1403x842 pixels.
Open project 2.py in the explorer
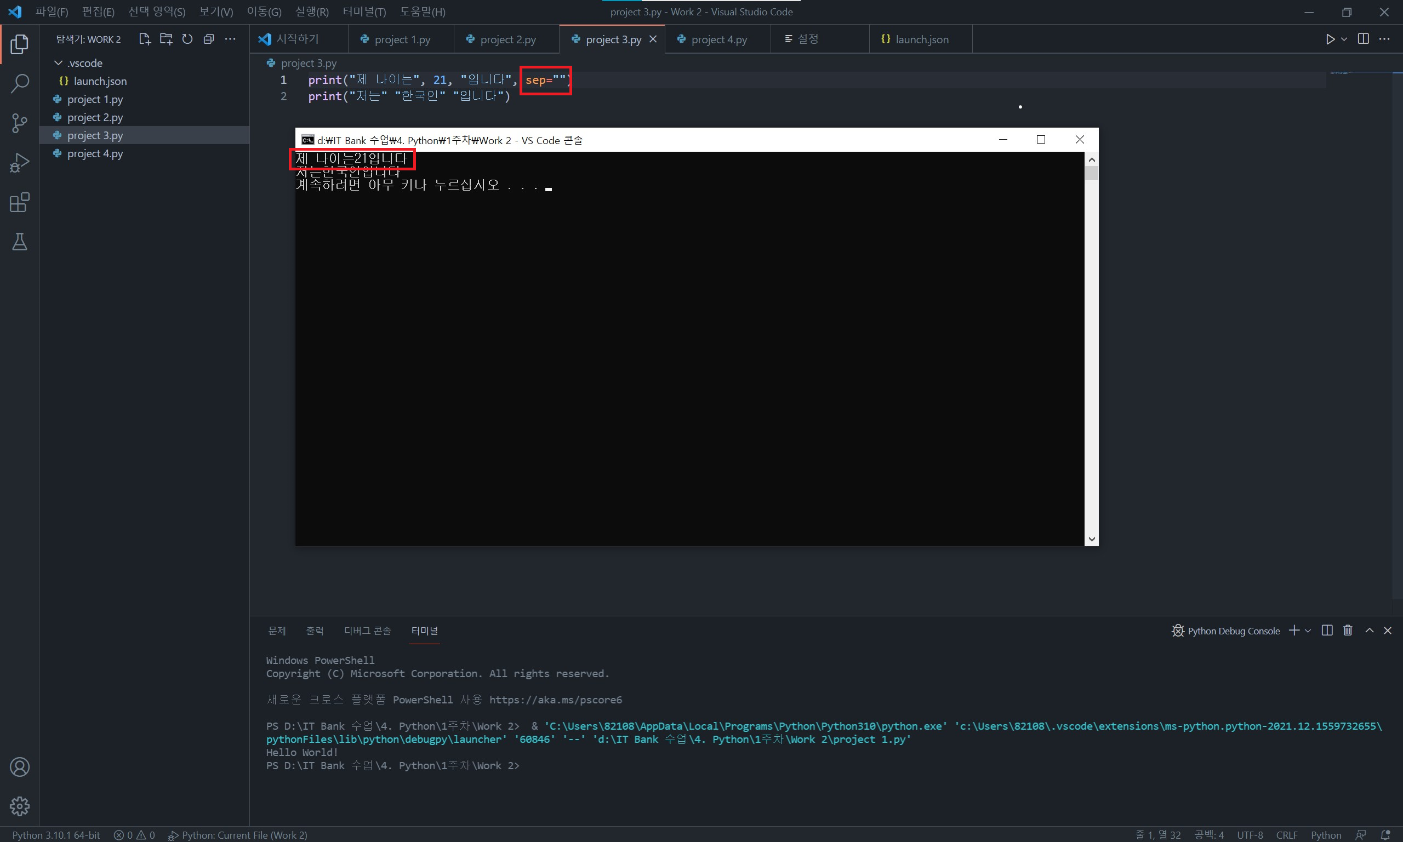[x=95, y=117]
